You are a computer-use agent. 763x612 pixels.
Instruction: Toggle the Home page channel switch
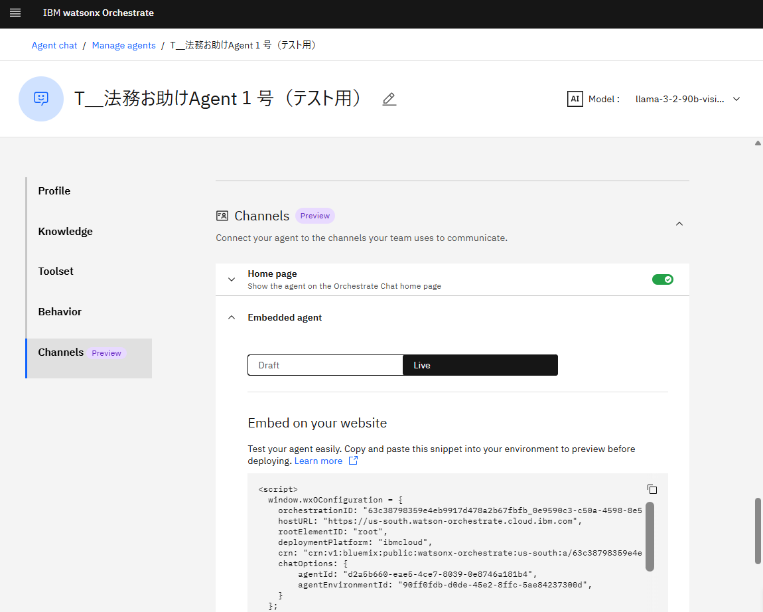[662, 279]
